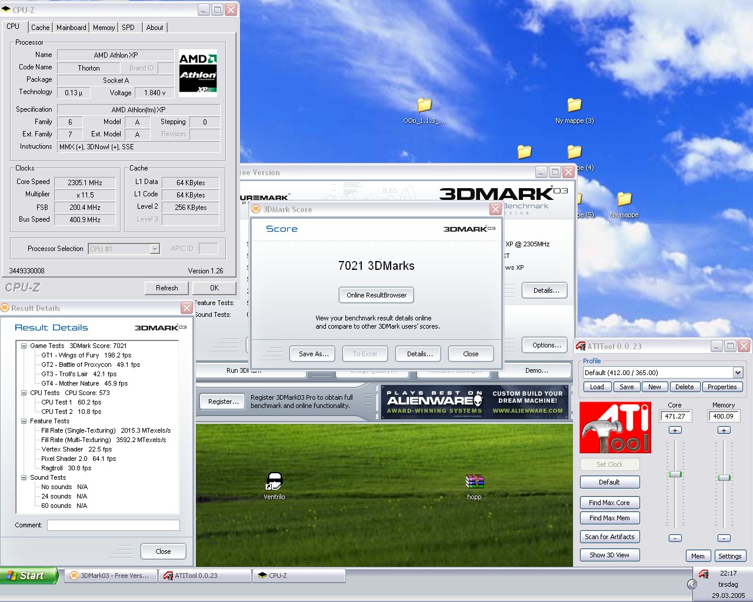
Task: Click Properties button in ATITool
Action: (x=722, y=387)
